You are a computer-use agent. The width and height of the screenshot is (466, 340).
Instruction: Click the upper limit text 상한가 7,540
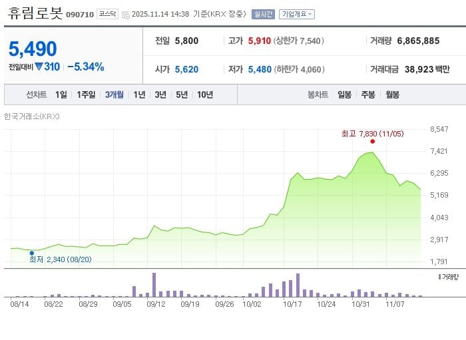click(x=298, y=41)
